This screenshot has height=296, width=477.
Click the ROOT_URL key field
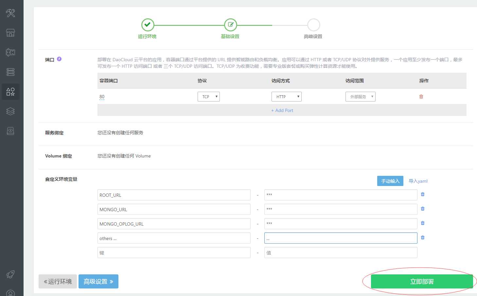[x=174, y=195]
